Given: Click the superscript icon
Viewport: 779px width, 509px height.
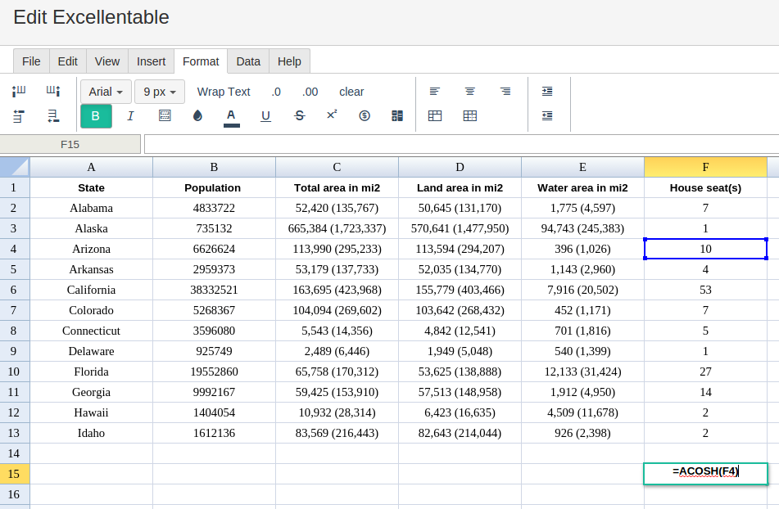Looking at the screenshot, I should [x=332, y=115].
